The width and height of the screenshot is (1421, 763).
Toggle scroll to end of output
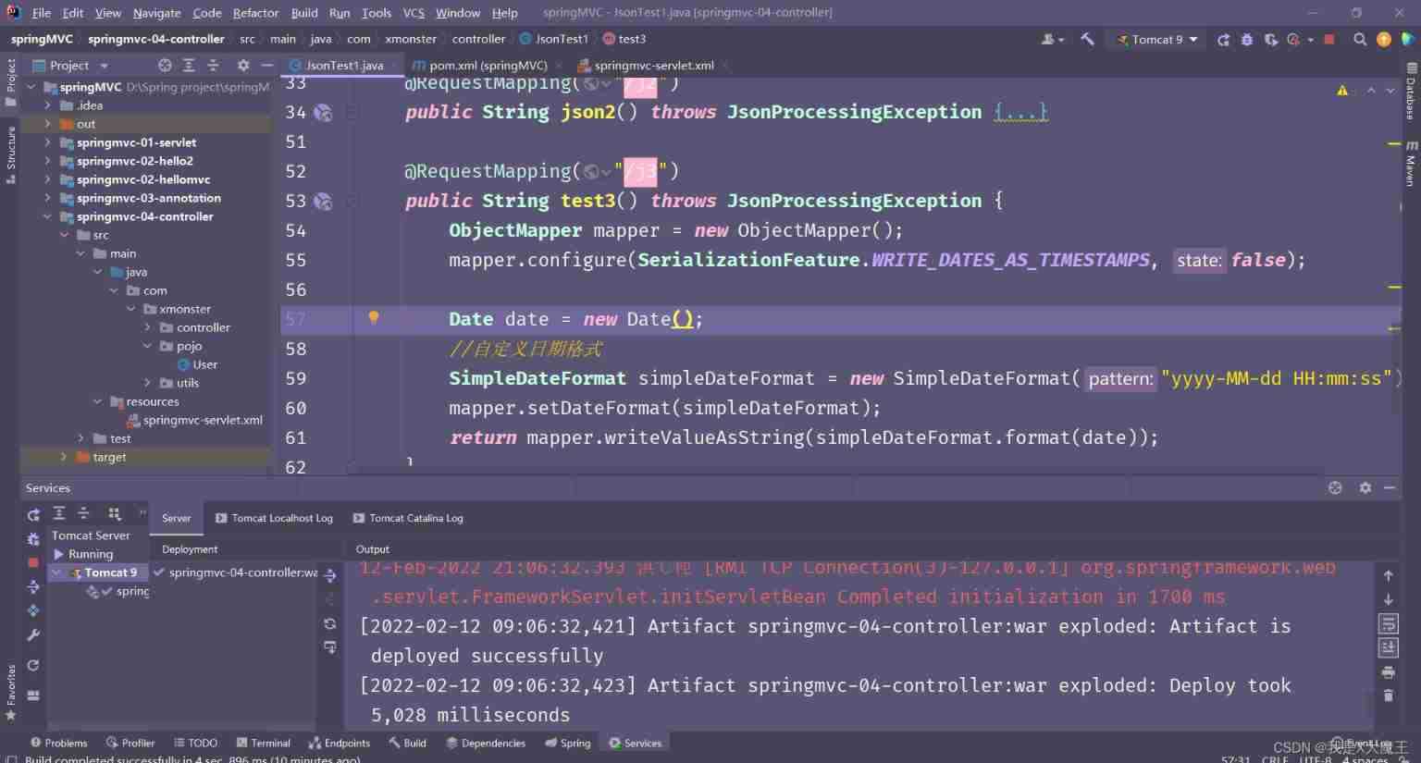pos(1388,647)
